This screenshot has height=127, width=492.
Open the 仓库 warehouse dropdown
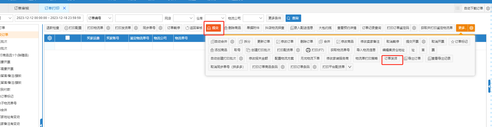[215, 18]
